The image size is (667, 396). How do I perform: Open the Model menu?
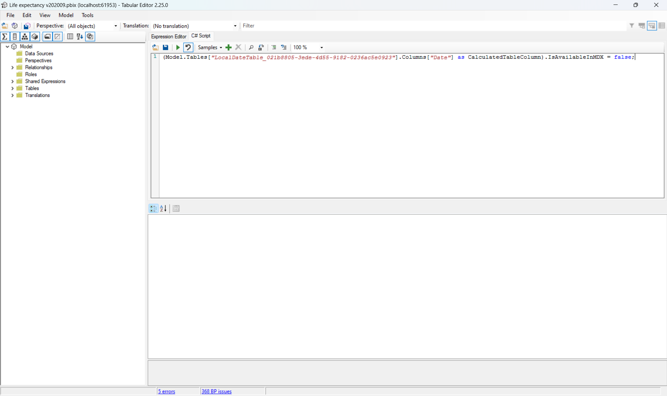click(66, 15)
